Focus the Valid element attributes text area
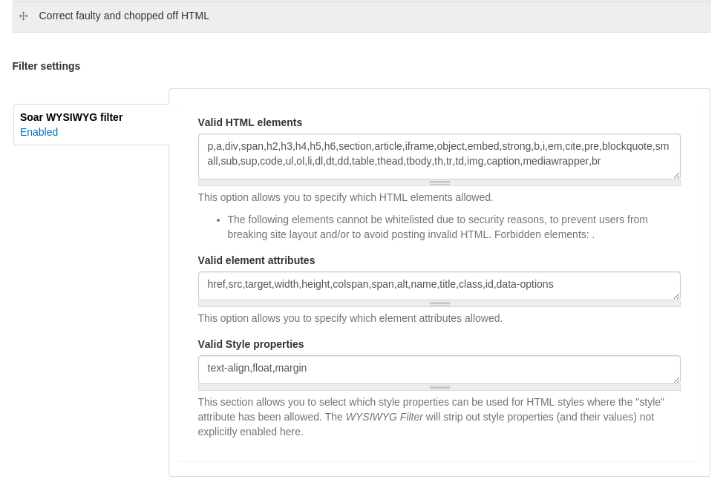This screenshot has height=485, width=726. click(439, 286)
